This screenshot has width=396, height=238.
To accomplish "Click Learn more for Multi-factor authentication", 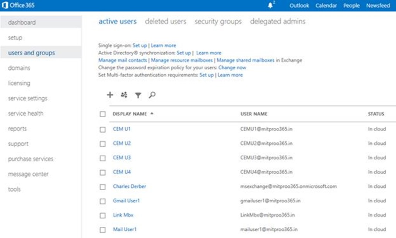I will 230,75.
